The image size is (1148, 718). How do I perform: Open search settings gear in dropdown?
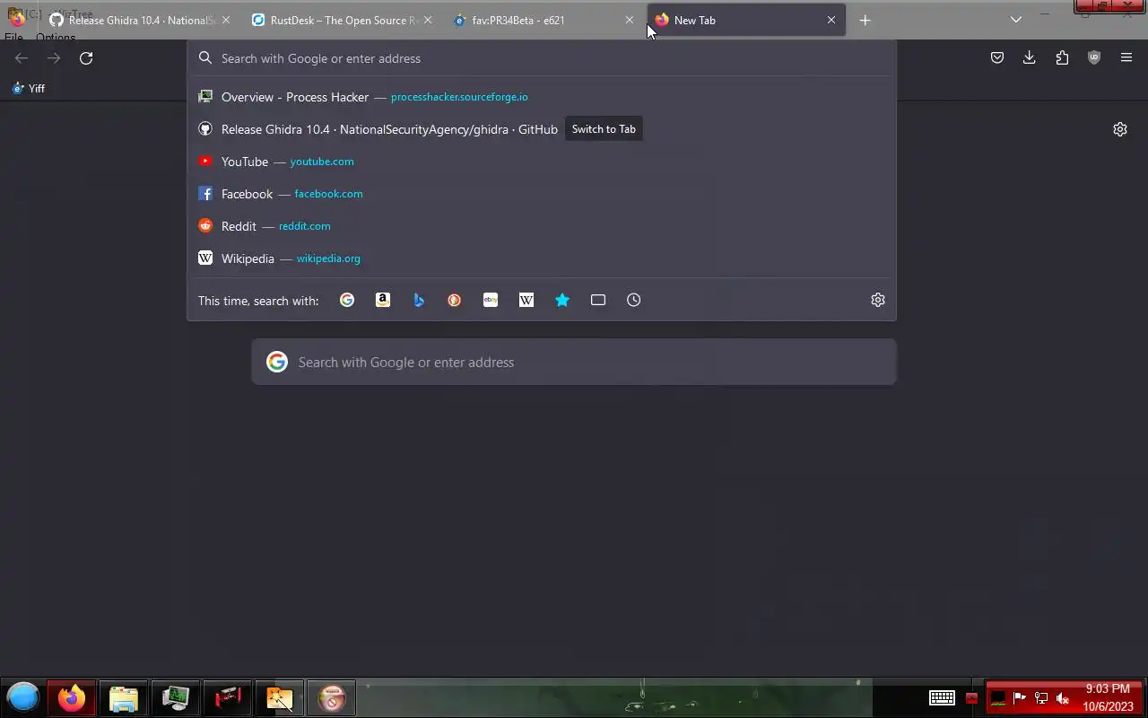878,301
